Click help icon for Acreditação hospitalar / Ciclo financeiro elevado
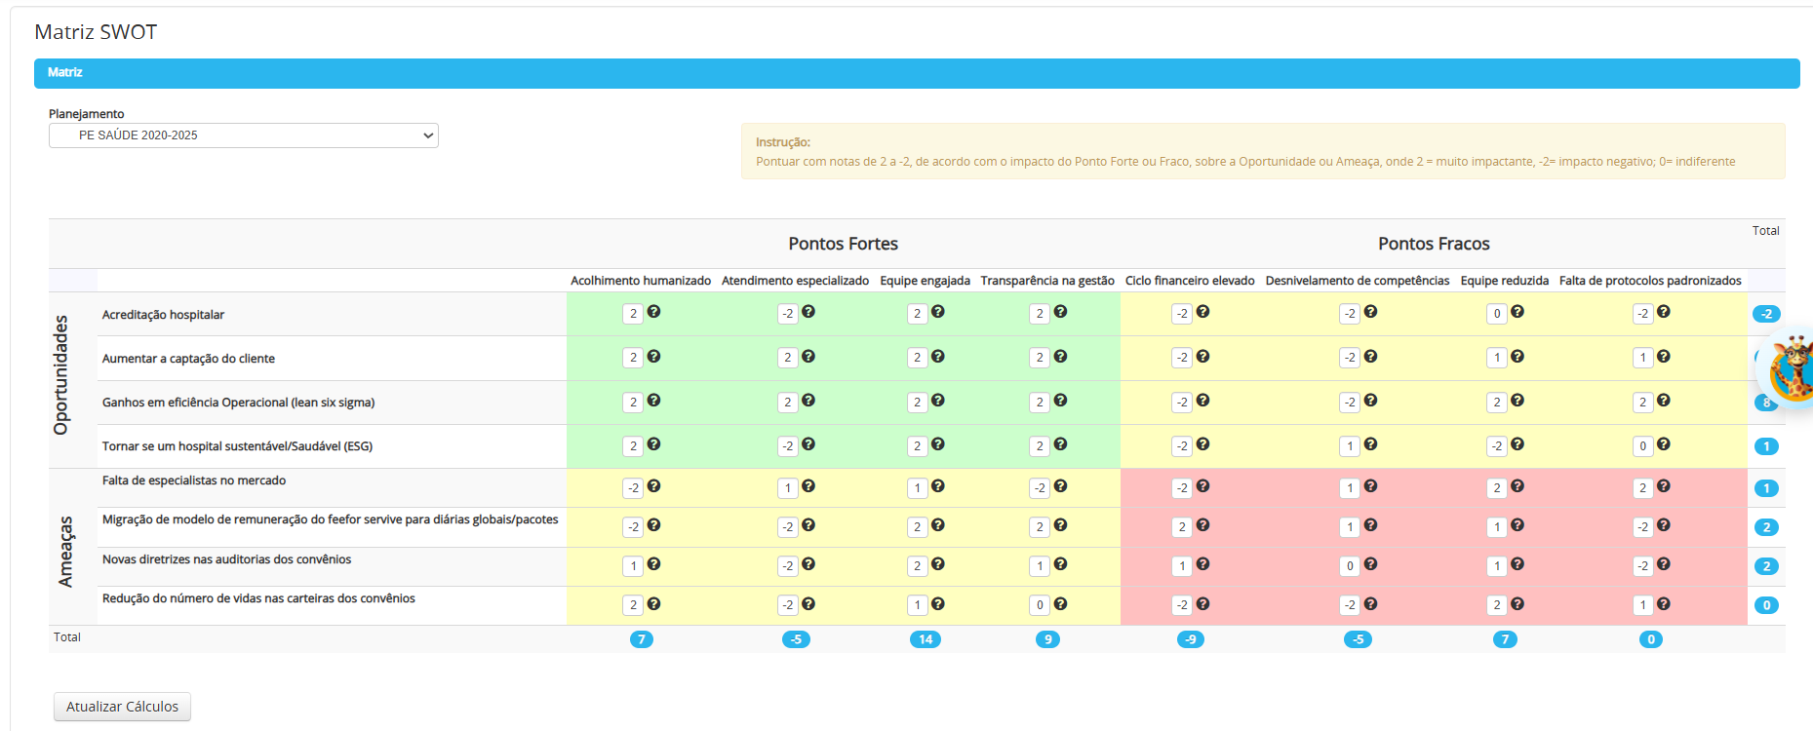The width and height of the screenshot is (1813, 731). point(1202,312)
